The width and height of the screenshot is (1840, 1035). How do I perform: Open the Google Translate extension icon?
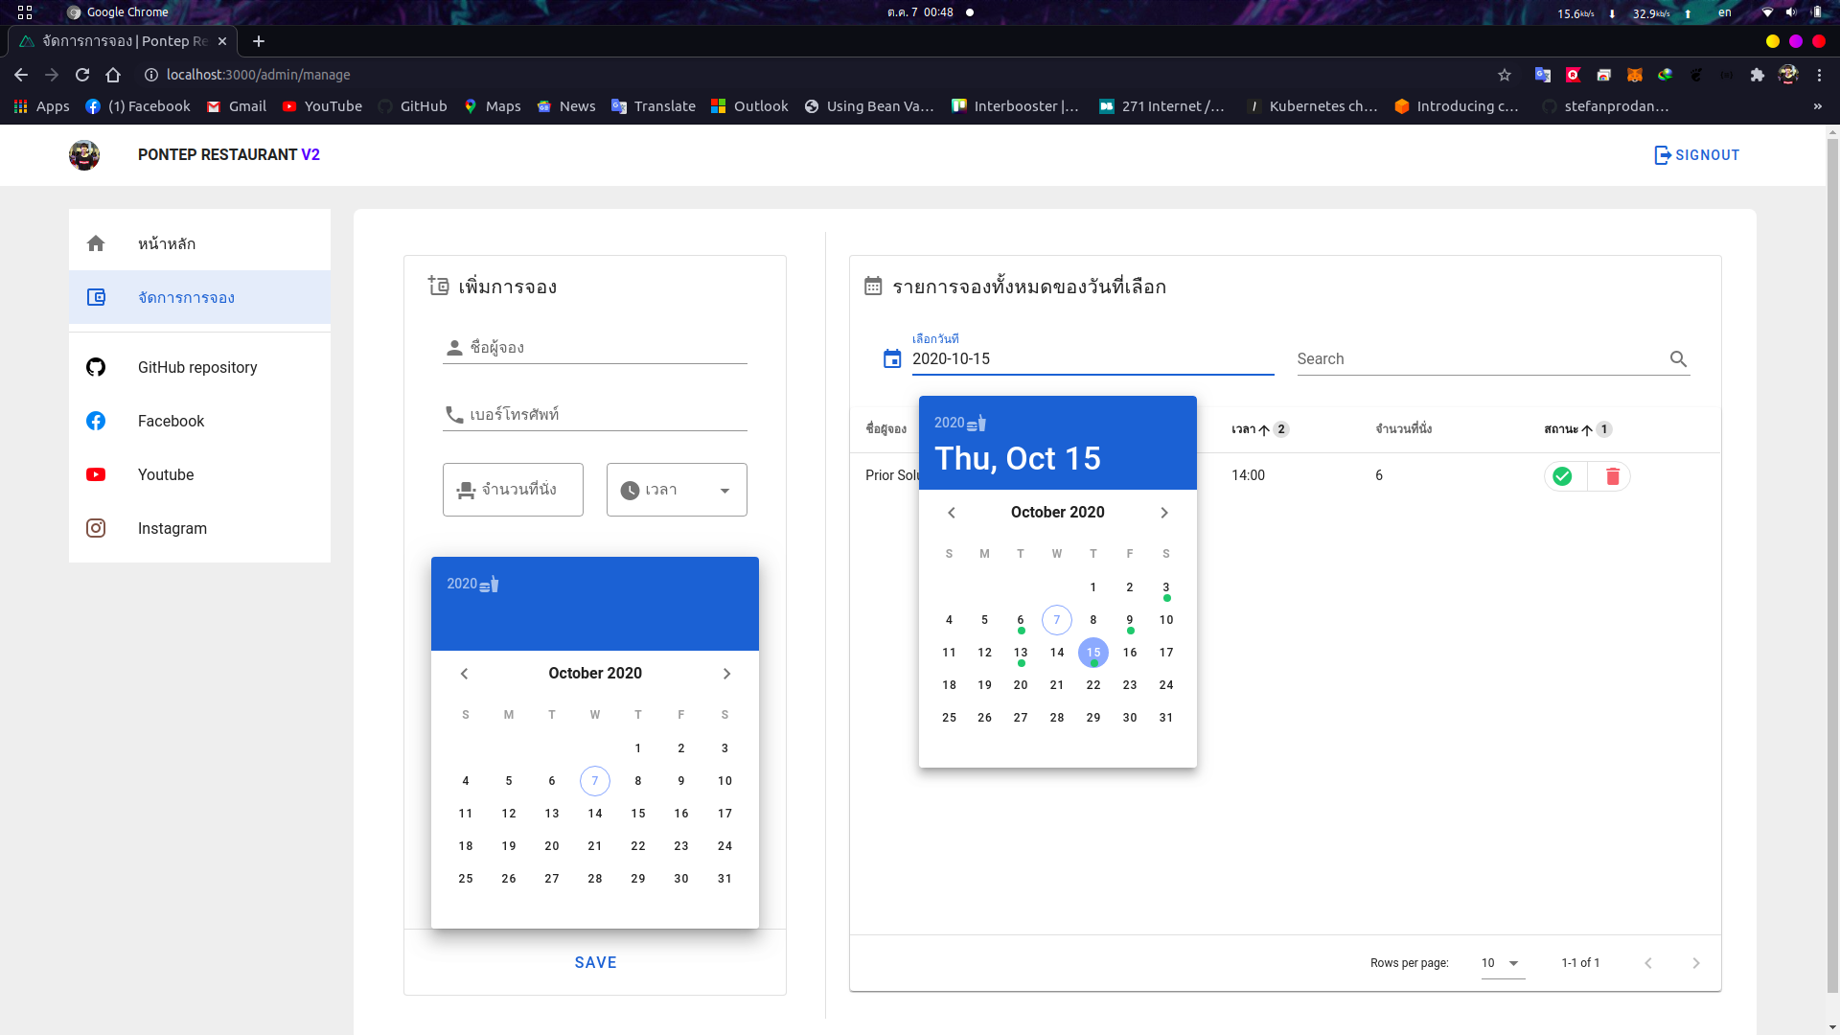point(1543,75)
